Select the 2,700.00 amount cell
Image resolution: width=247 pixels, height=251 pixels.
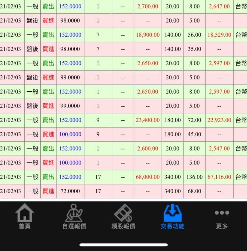coord(148,6)
